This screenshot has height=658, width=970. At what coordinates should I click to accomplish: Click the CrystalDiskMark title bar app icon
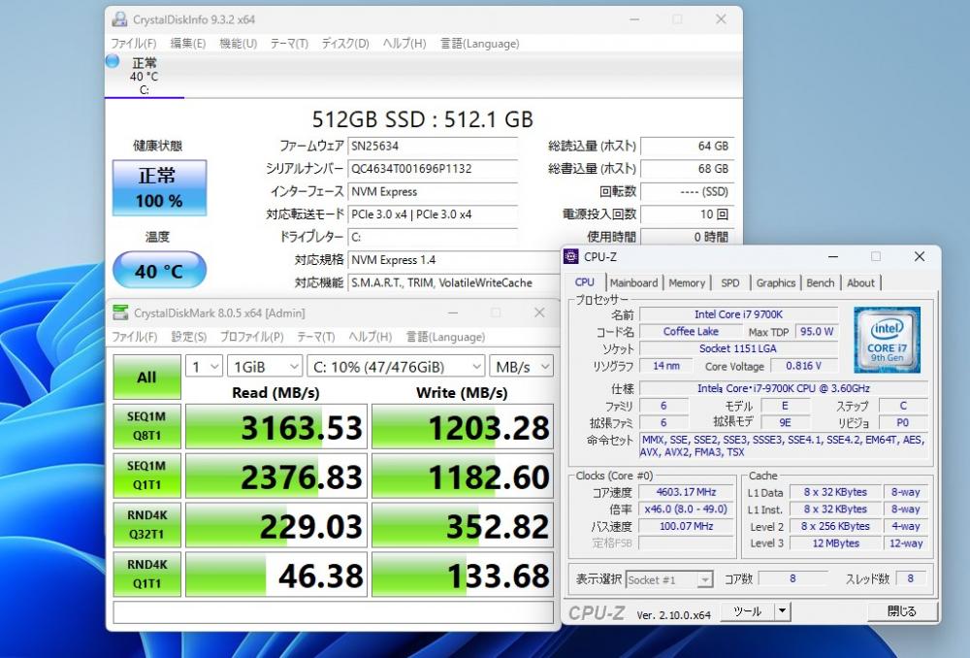click(x=120, y=313)
